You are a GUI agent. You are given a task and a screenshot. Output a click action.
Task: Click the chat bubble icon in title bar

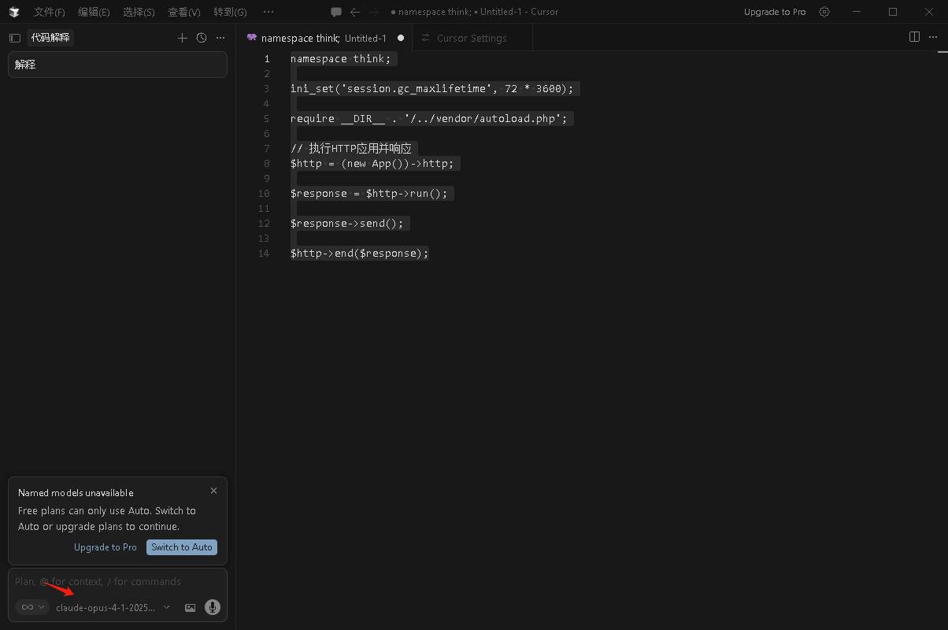point(336,12)
